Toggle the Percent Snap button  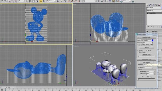click(x=76, y=1)
